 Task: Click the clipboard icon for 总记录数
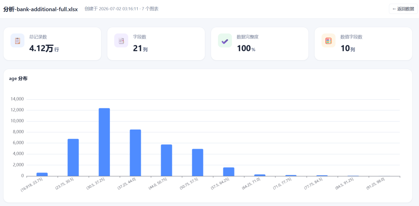pos(17,41)
